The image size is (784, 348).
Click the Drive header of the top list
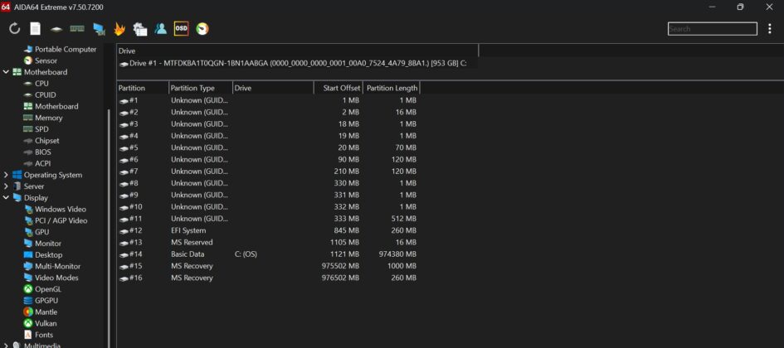point(298,51)
